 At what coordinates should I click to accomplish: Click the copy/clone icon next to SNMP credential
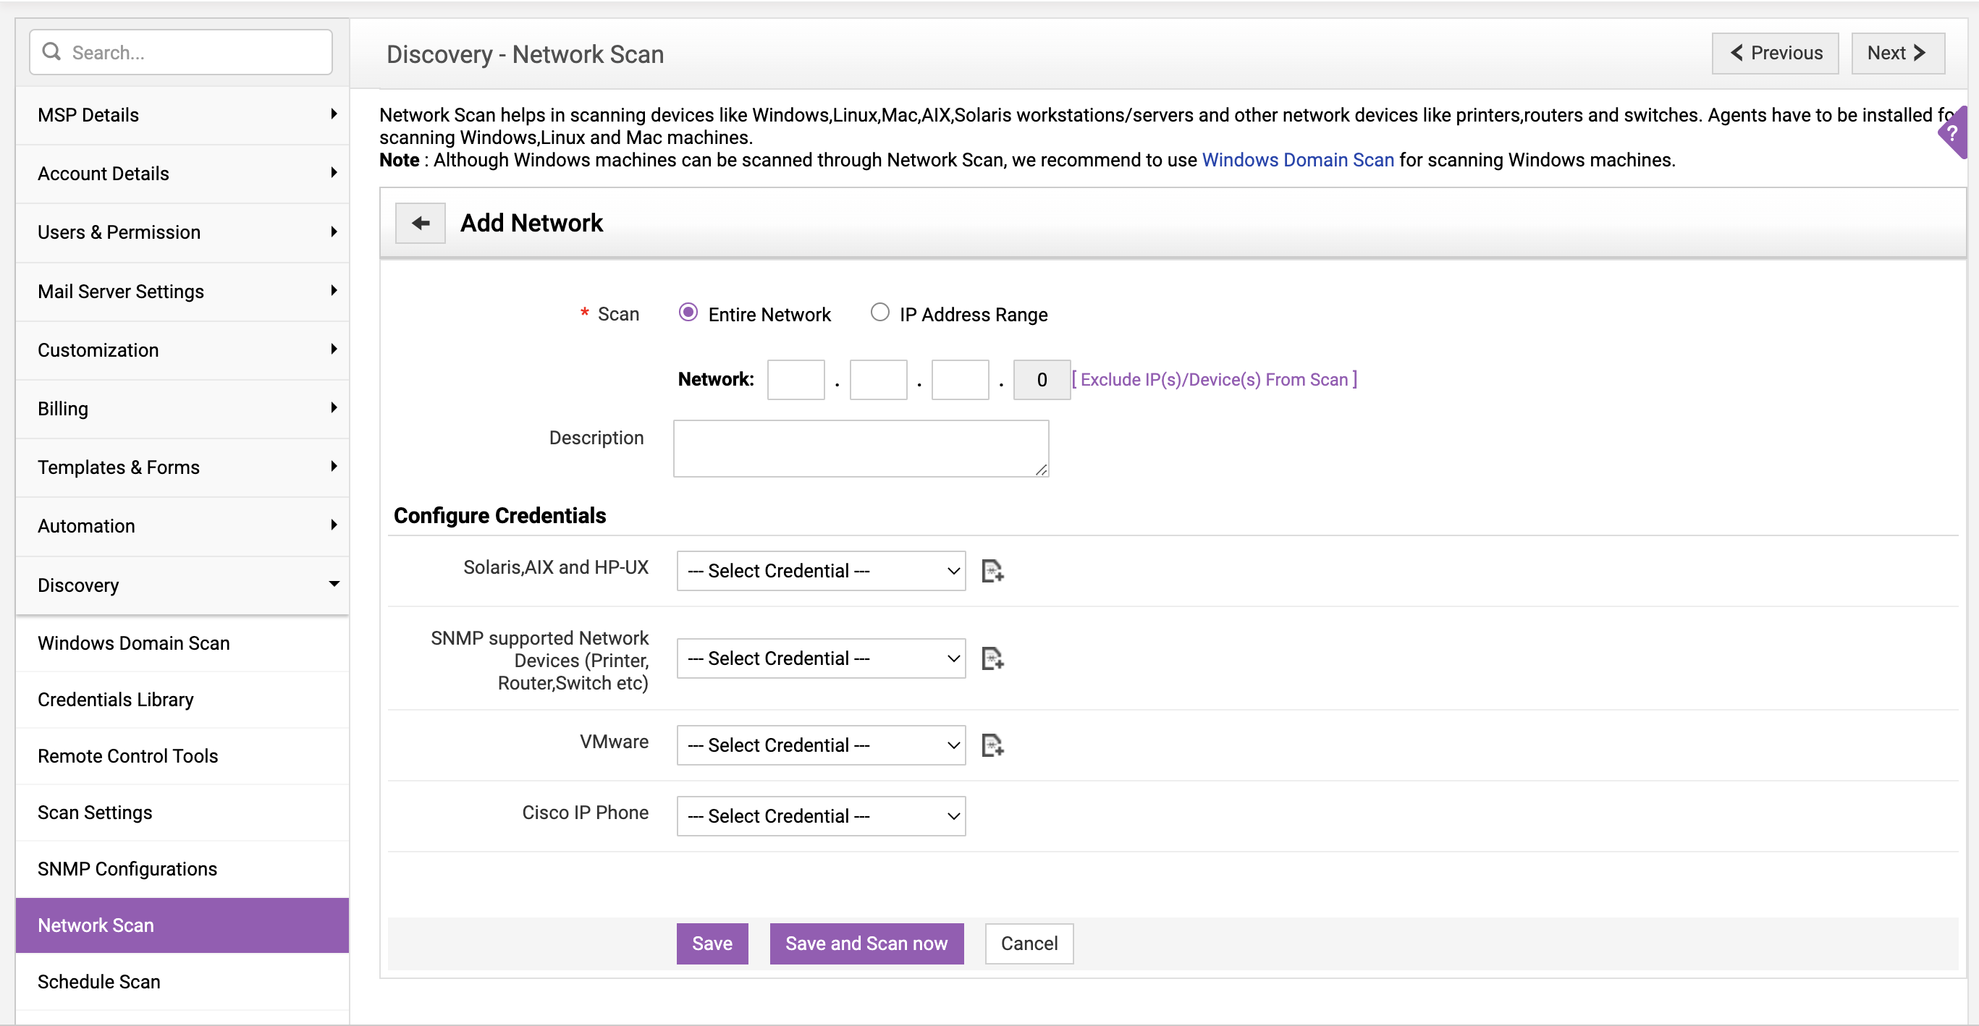coord(993,658)
